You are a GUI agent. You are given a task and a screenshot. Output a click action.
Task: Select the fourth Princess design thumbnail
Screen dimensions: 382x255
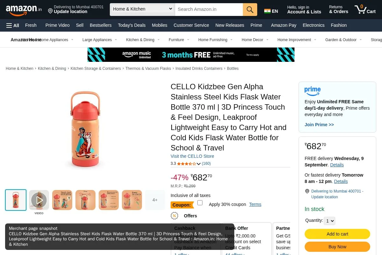pyautogui.click(x=85, y=200)
